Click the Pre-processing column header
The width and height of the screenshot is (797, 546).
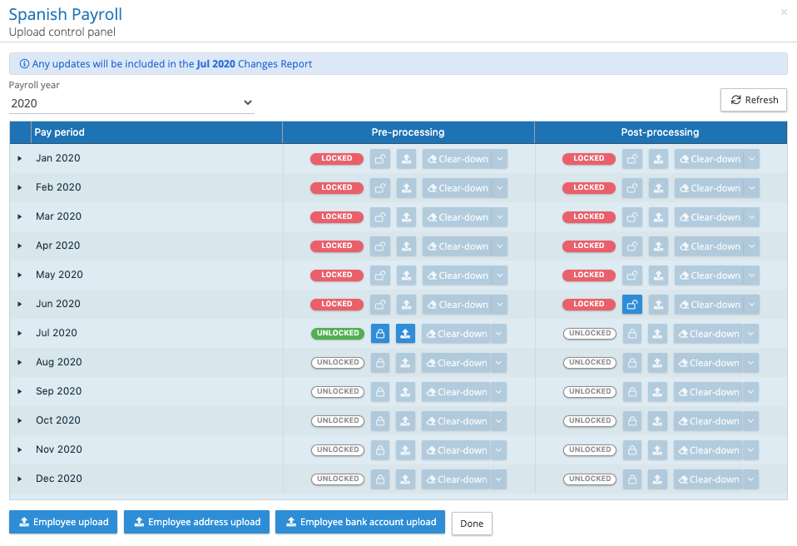(x=408, y=132)
